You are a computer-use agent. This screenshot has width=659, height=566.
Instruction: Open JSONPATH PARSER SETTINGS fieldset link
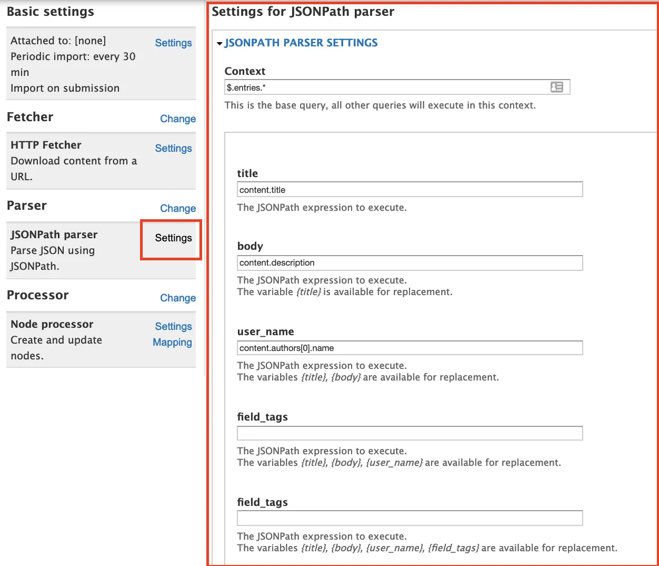point(301,43)
